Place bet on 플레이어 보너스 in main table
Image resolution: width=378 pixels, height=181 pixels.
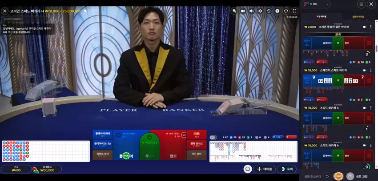pyautogui.click(x=102, y=145)
